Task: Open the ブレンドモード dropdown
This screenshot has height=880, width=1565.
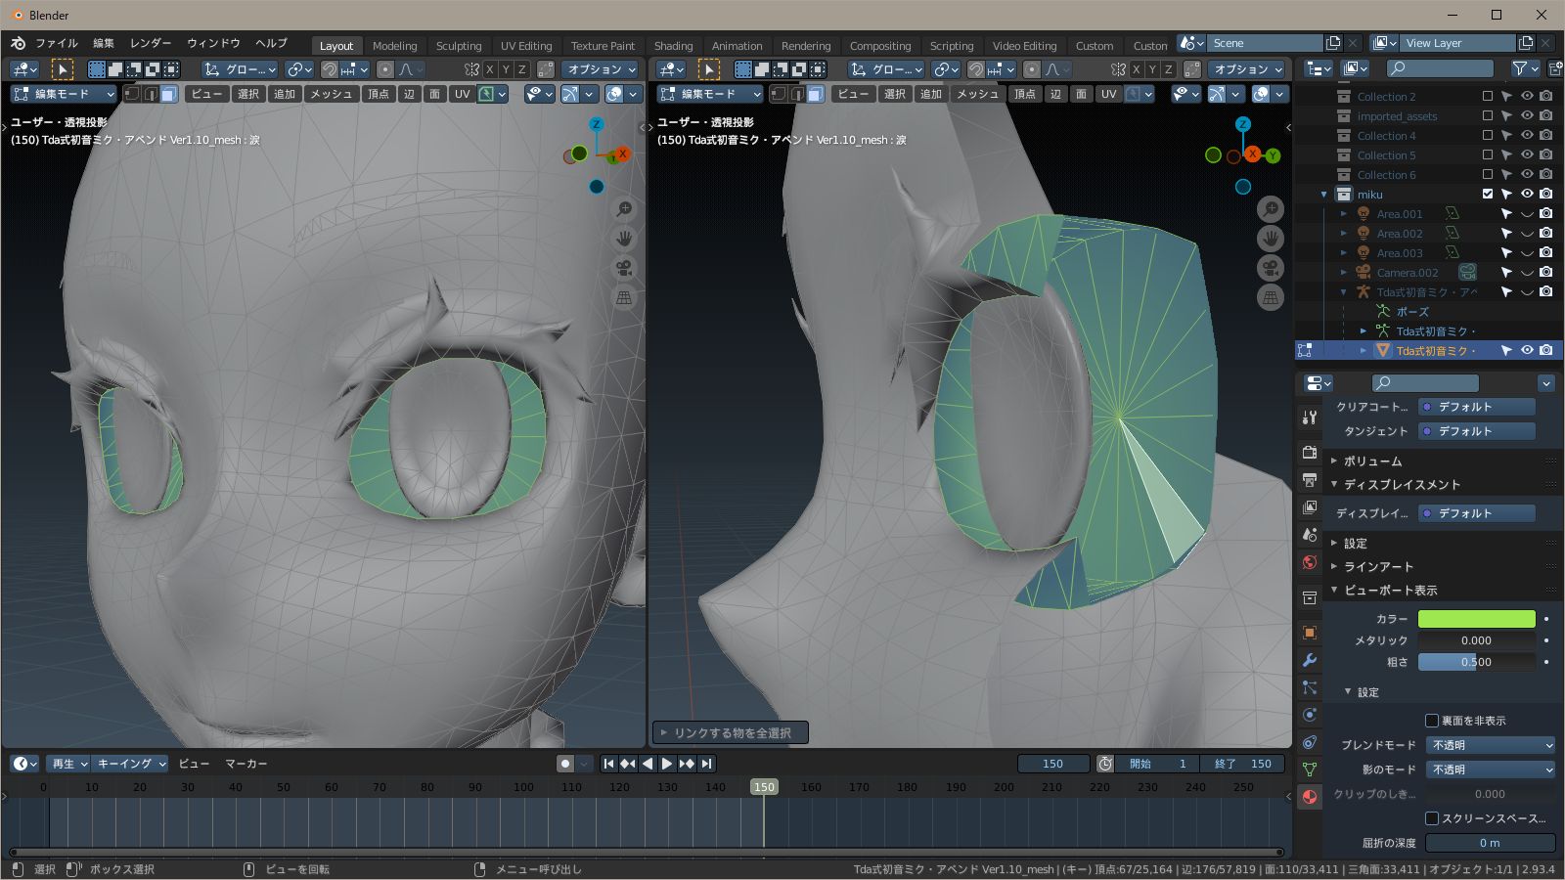Action: (x=1490, y=745)
